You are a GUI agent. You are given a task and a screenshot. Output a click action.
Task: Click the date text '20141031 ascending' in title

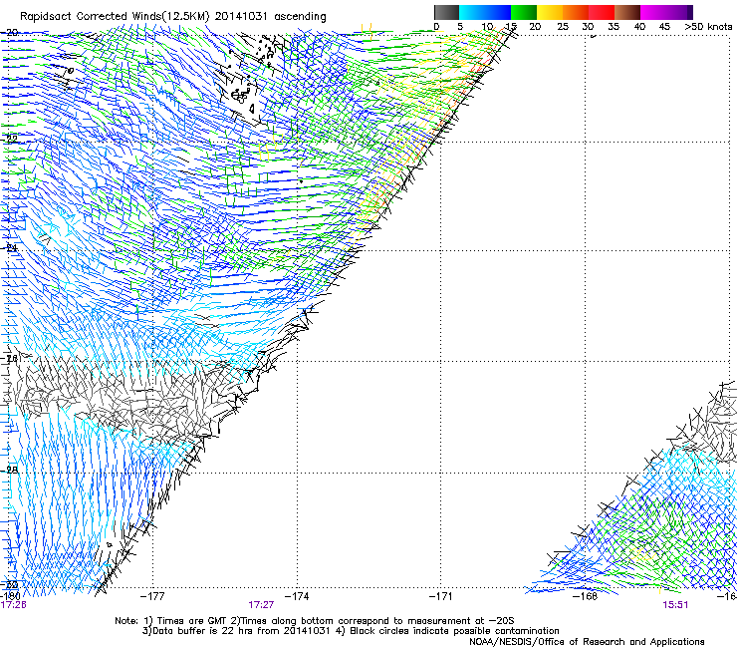270,16
